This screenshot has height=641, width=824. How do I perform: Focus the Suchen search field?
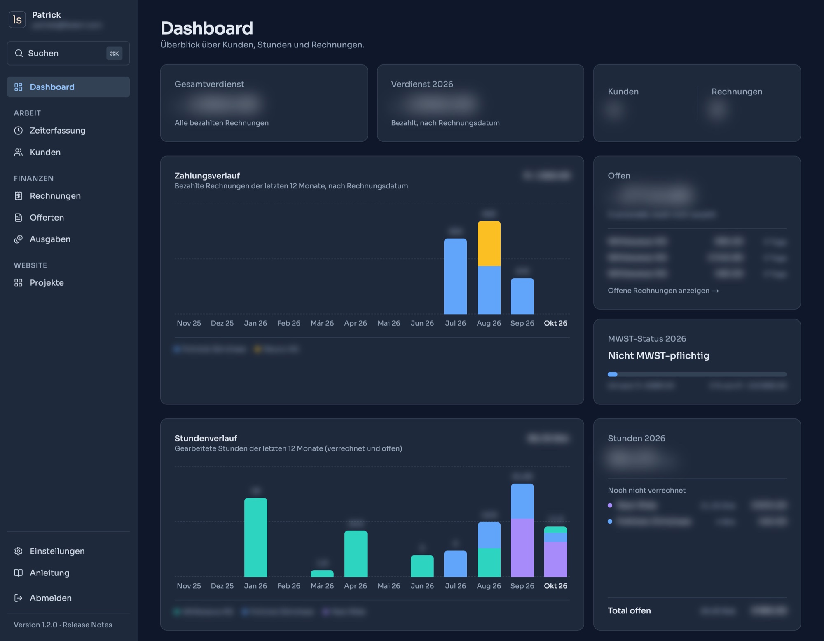tap(68, 53)
